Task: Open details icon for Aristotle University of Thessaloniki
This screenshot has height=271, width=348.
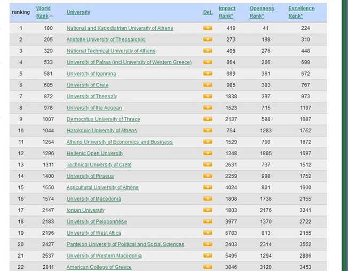Action: click(208, 39)
